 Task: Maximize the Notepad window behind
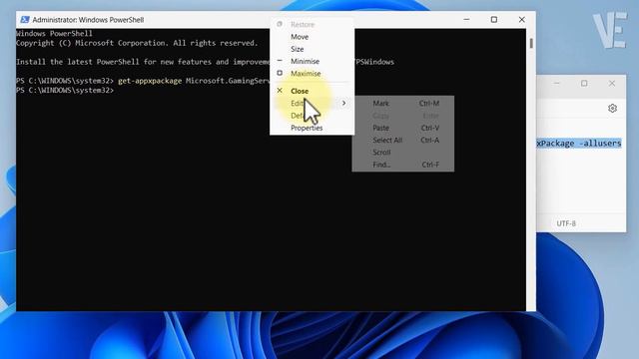[584, 83]
